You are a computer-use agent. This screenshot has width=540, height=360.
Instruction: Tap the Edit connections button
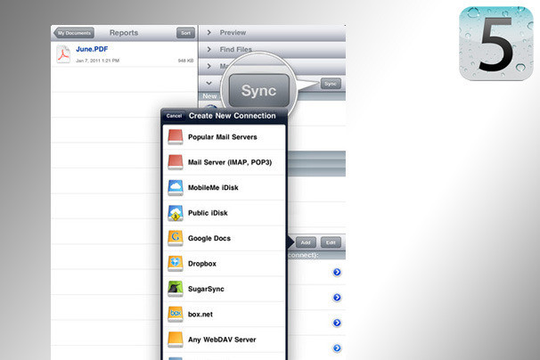tap(330, 242)
